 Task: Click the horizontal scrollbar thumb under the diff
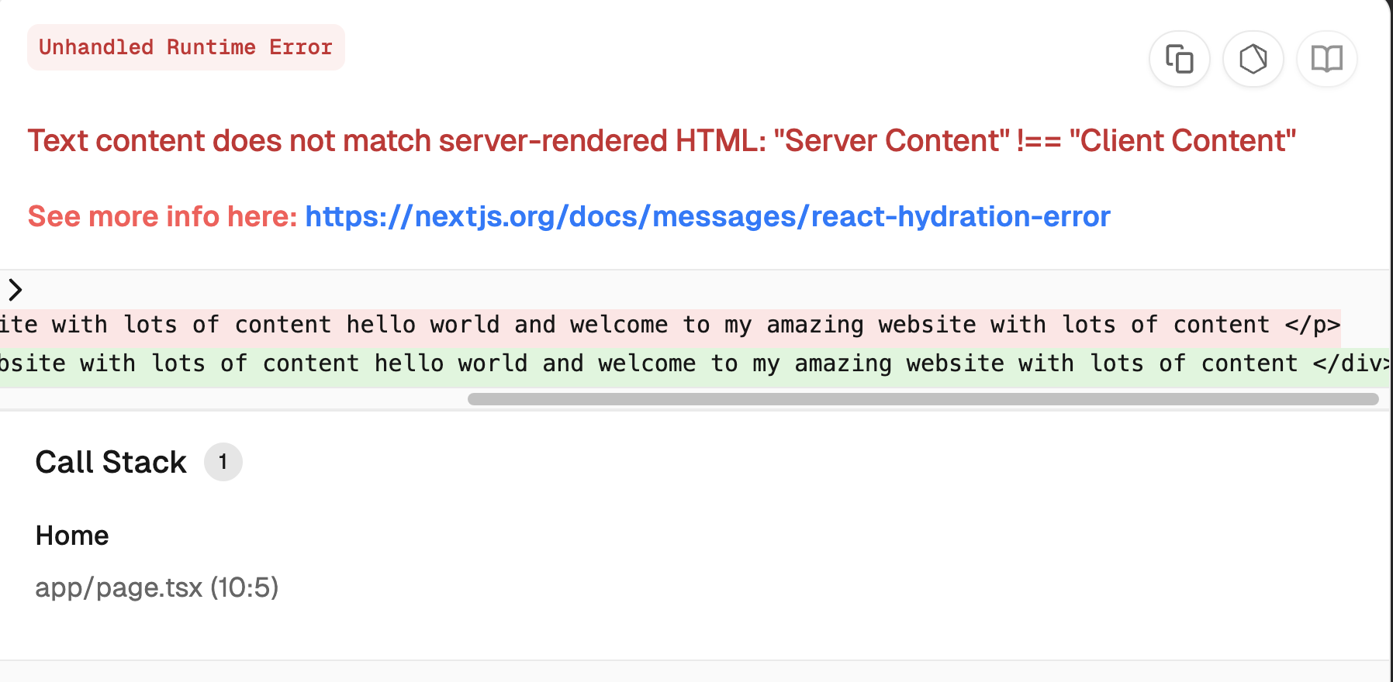coord(923,399)
